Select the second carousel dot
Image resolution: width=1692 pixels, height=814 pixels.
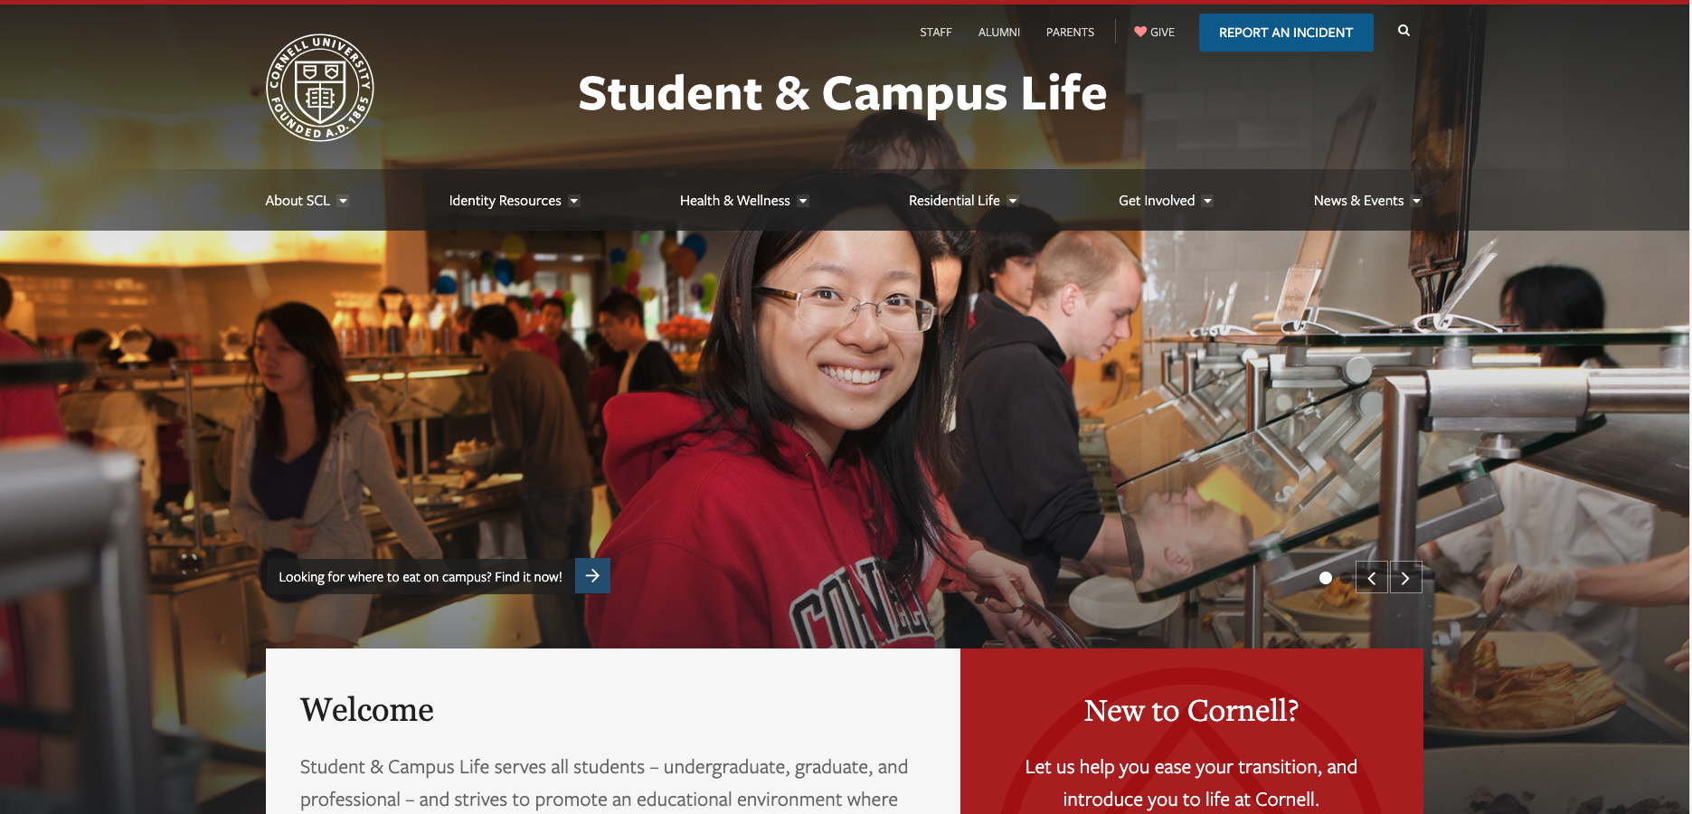pyautogui.click(x=1346, y=578)
